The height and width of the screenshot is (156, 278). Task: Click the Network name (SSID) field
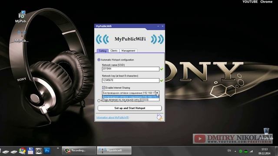click(x=131, y=69)
